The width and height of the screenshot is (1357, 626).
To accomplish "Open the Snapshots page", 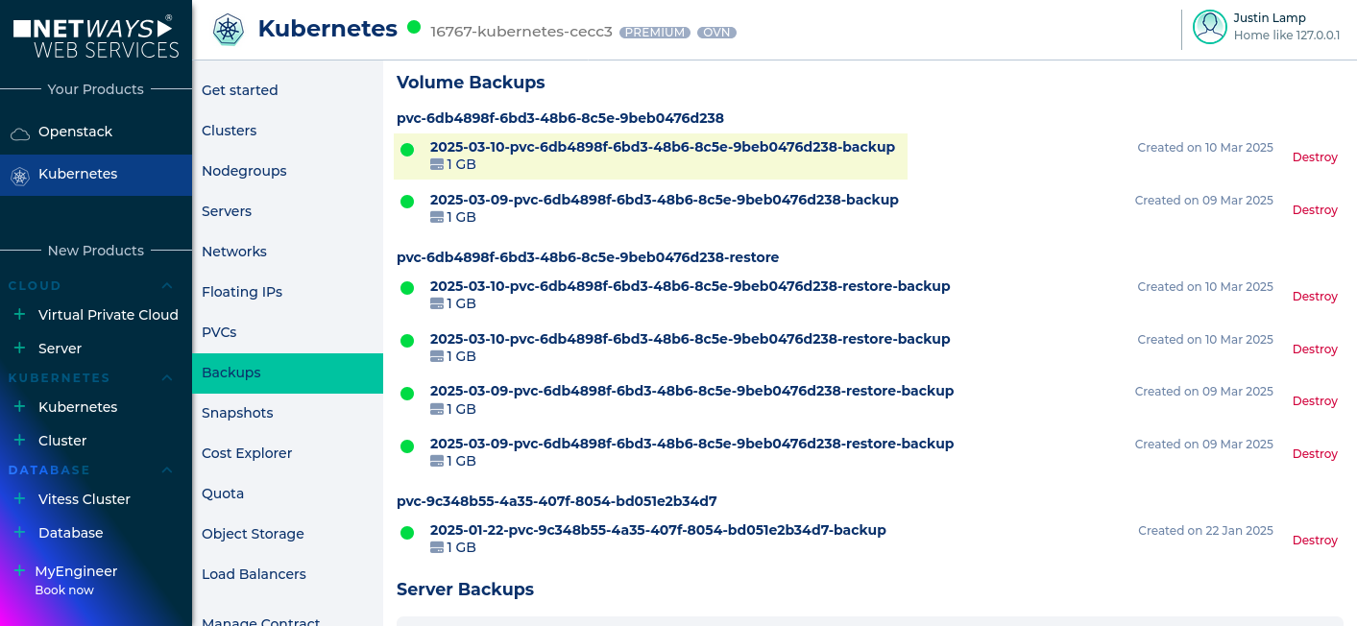I will point(287,413).
